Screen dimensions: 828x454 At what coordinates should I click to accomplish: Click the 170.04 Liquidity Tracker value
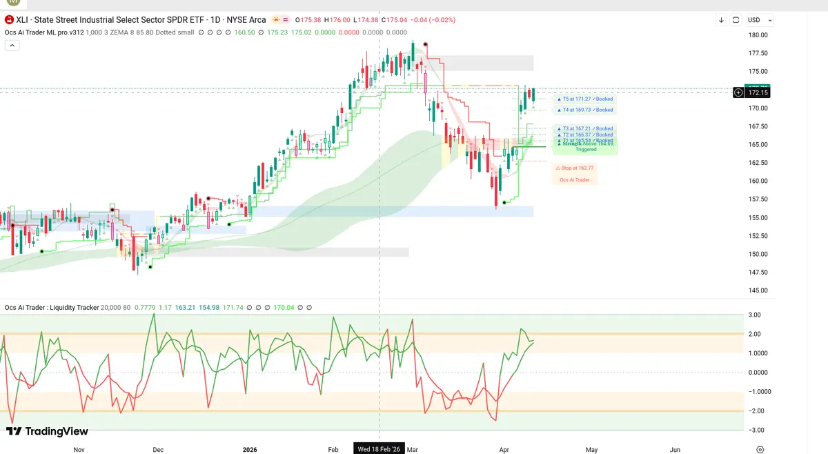tap(283, 307)
